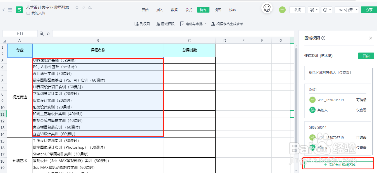Open the hamburger main menu

pyautogui.click(x=10, y=10)
